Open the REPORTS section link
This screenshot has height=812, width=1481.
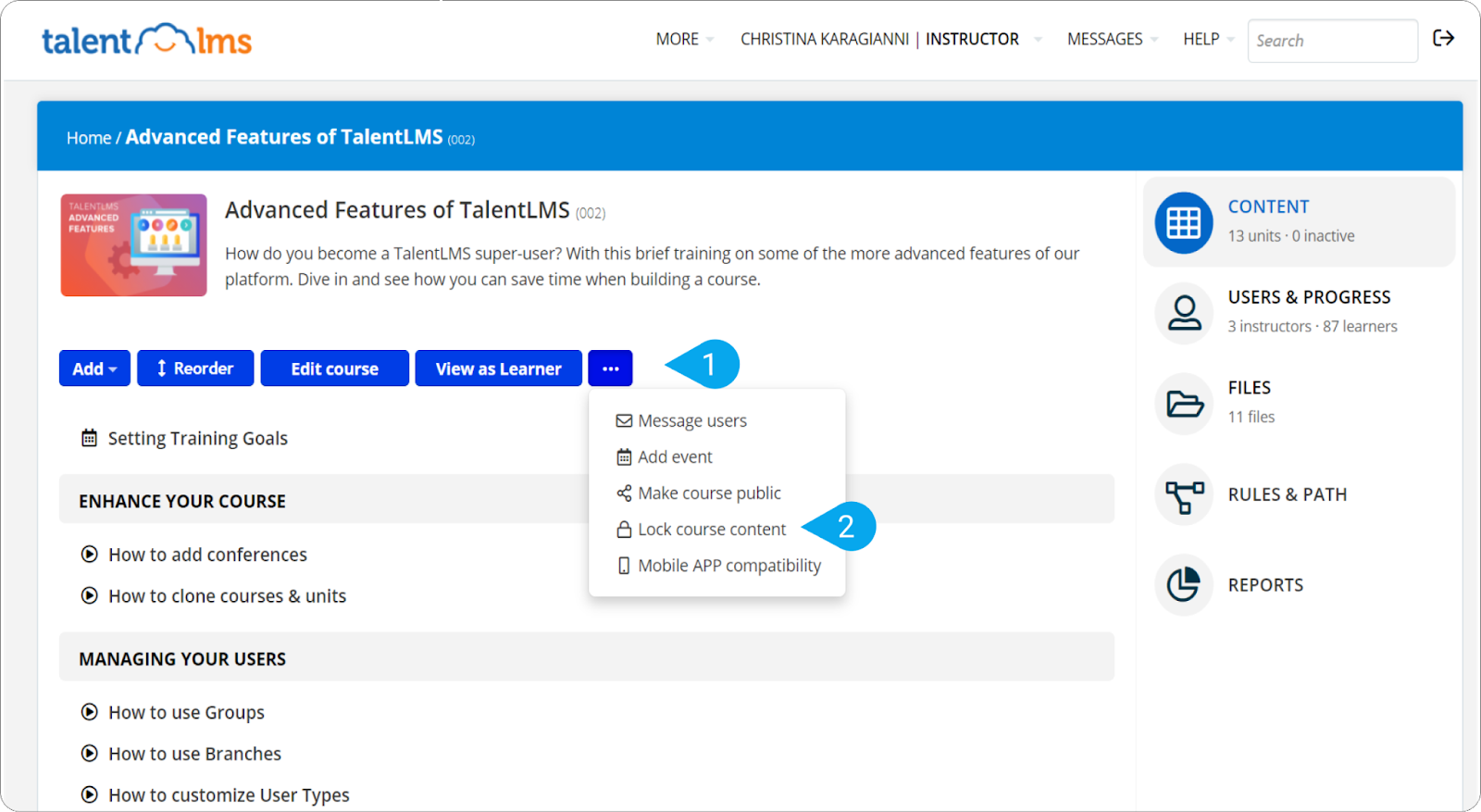tap(1265, 585)
